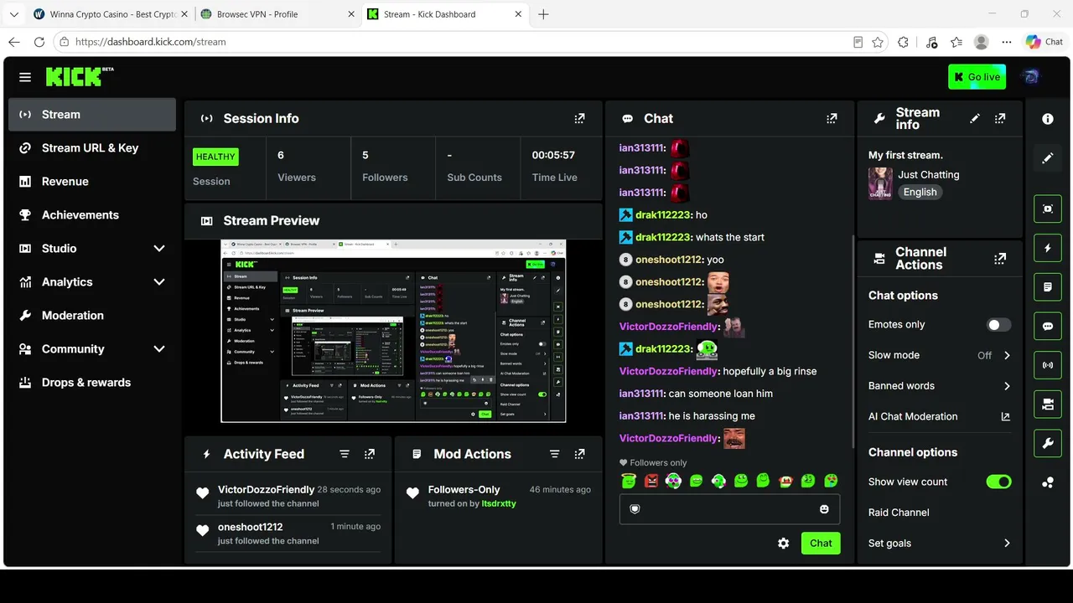
Task: Open the Banned words settings
Action: click(x=940, y=386)
